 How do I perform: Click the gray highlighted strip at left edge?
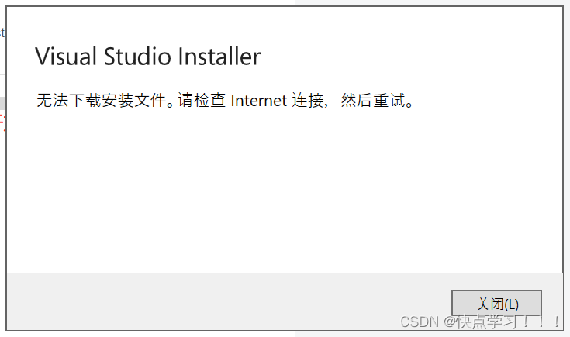[2, 103]
